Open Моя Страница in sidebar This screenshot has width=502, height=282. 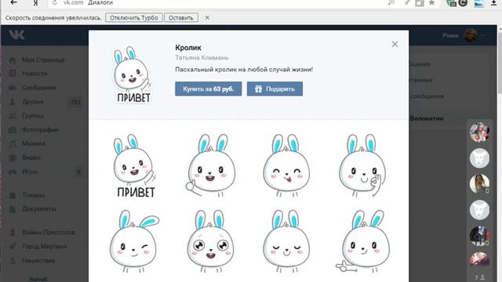click(43, 60)
